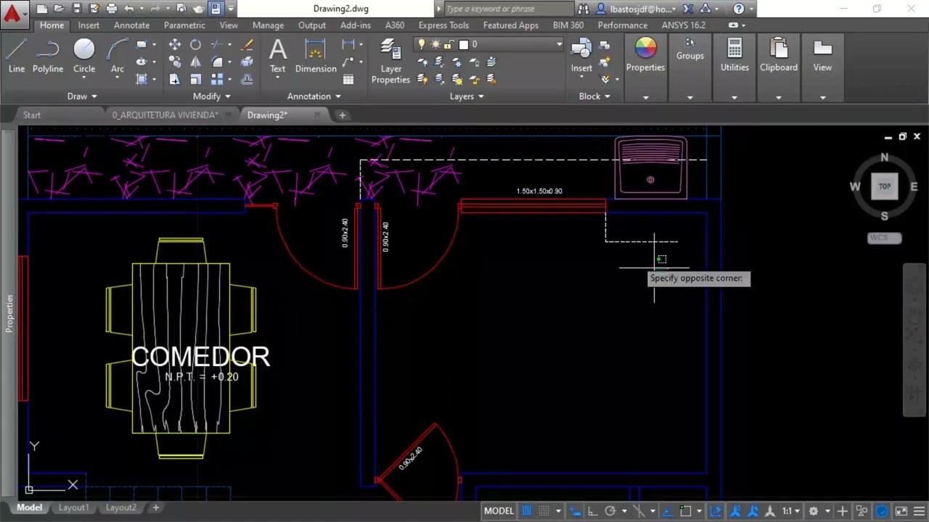Toggle drawing grid display in status bar
929x522 pixels.
pos(527,511)
